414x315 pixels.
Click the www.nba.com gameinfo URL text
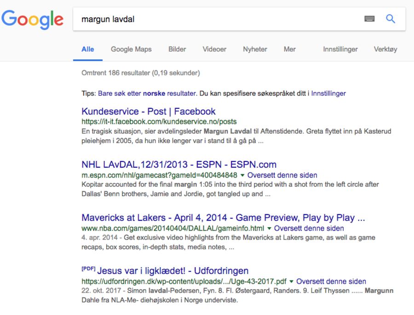172,229
